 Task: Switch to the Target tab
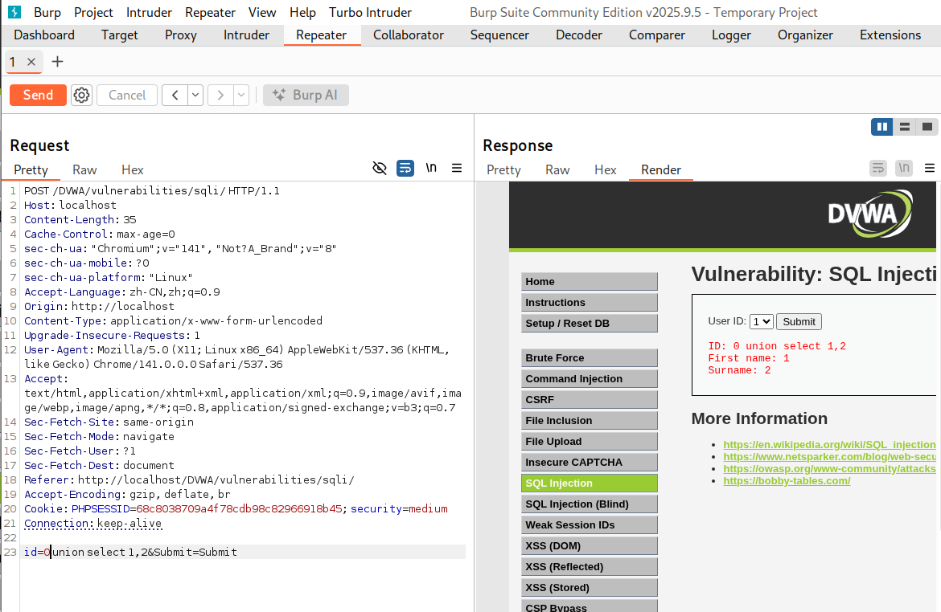(x=119, y=35)
